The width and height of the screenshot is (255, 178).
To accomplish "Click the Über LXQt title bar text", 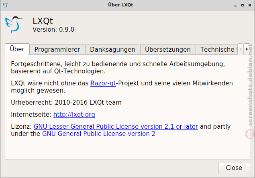I will pos(120,5).
